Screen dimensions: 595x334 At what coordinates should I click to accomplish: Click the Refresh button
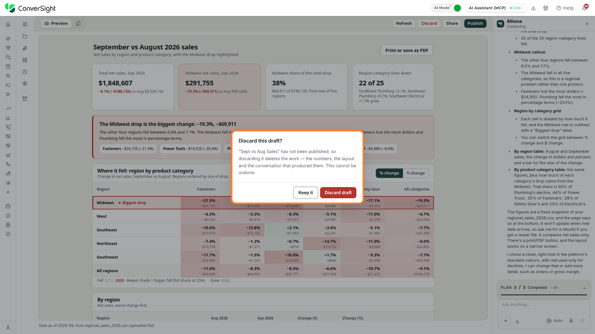[404, 24]
